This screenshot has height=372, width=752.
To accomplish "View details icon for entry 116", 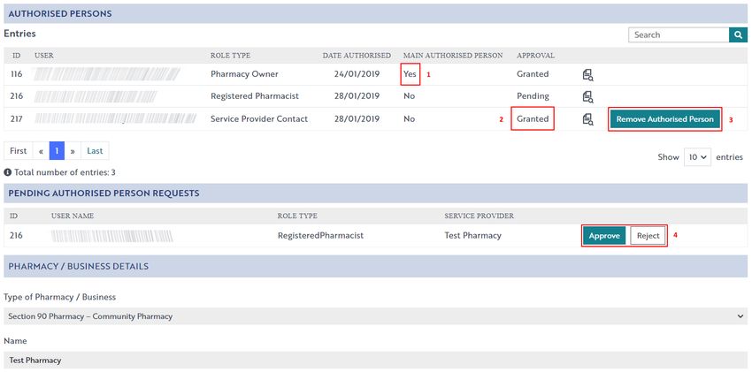I will click(x=588, y=75).
